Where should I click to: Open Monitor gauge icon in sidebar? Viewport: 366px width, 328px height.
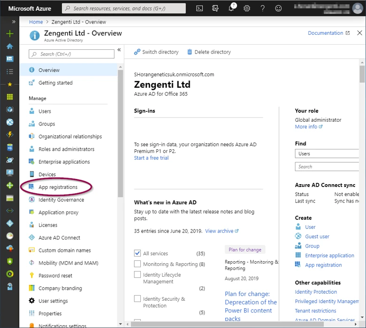pos(10,236)
